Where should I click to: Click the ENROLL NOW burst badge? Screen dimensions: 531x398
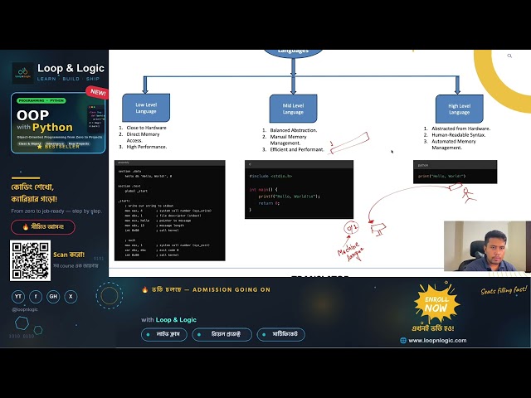436,303
